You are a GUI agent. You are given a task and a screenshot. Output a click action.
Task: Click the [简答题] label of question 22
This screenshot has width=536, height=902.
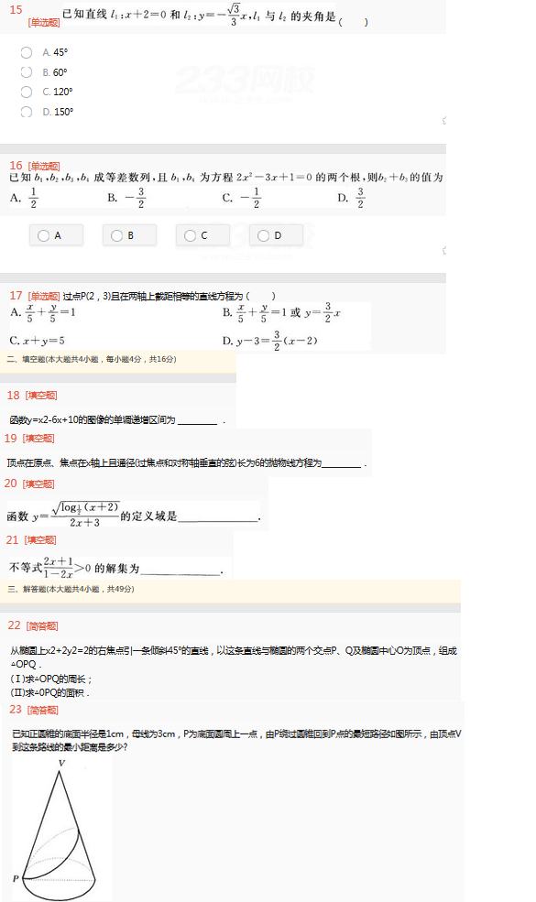pyautogui.click(x=42, y=626)
